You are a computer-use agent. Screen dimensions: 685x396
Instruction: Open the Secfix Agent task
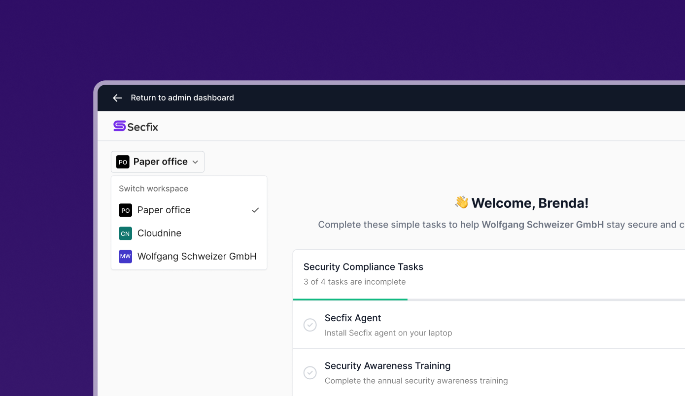(x=489, y=325)
